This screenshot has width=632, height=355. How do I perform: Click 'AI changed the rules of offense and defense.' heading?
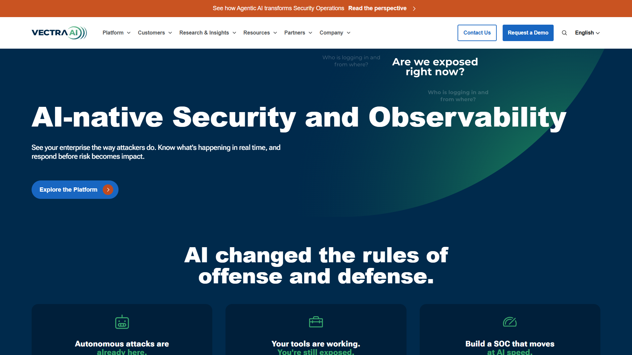coord(316,266)
